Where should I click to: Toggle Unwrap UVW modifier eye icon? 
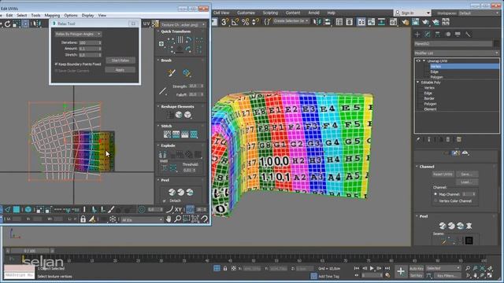pyautogui.click(x=418, y=61)
